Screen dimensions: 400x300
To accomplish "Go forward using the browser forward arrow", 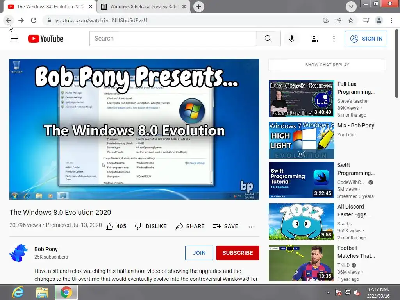I will [x=21, y=20].
